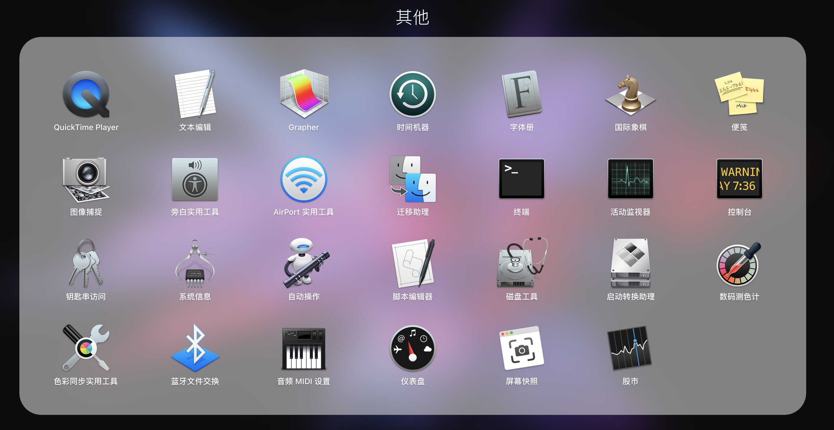The image size is (834, 430).
Task: Open 字体册 Font Book
Action: coord(521,94)
